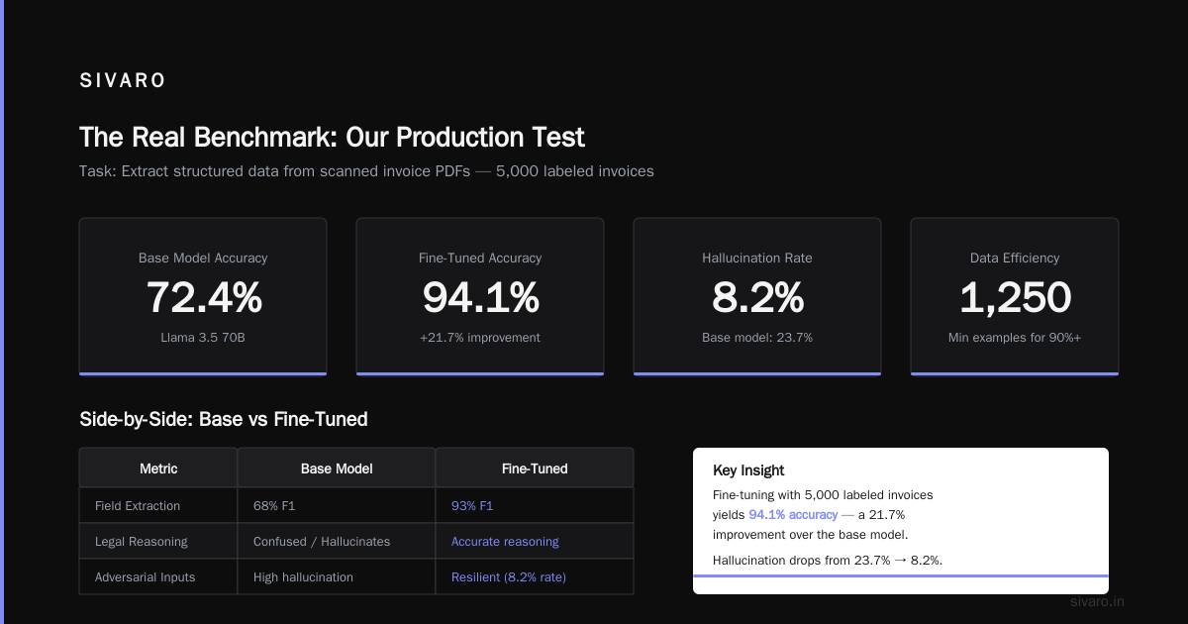Viewport: 1188px width, 624px height.
Task: Click 'Llama 3.5 70B' caption
Action: [203, 338]
